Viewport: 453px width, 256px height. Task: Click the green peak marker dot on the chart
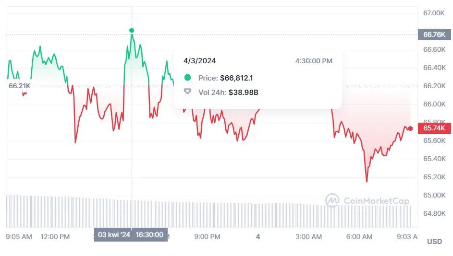click(x=132, y=30)
